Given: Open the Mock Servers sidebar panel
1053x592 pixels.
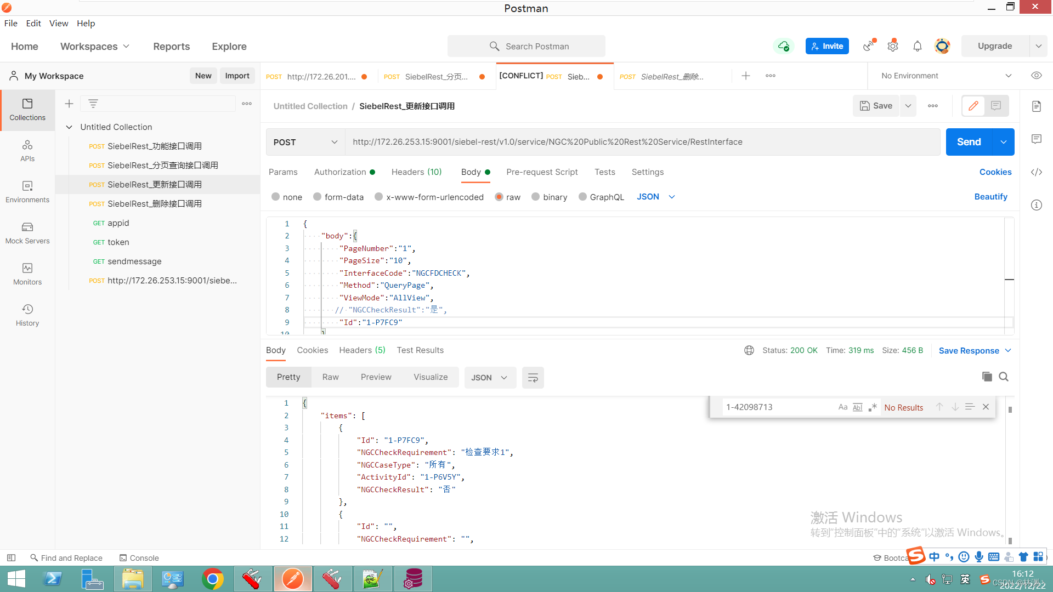Looking at the screenshot, I should pos(27,233).
